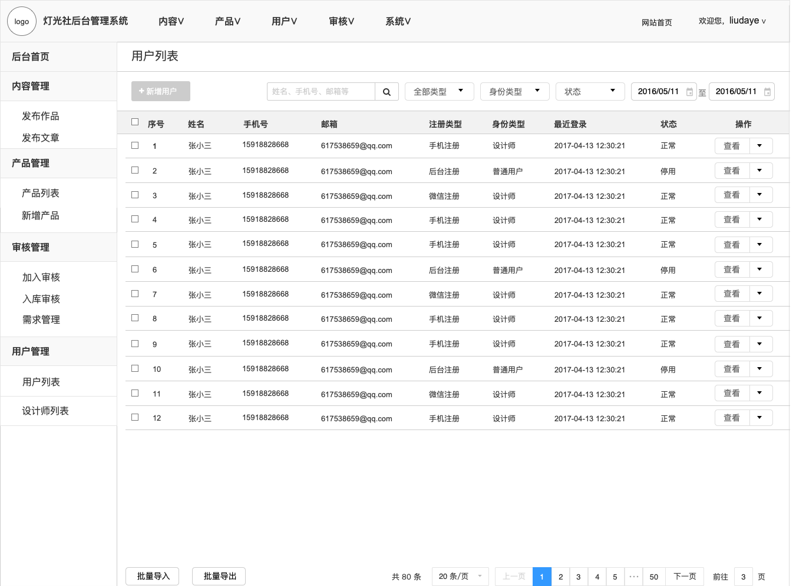
Task: Open the 身份类型 filter dropdown
Action: click(x=514, y=91)
